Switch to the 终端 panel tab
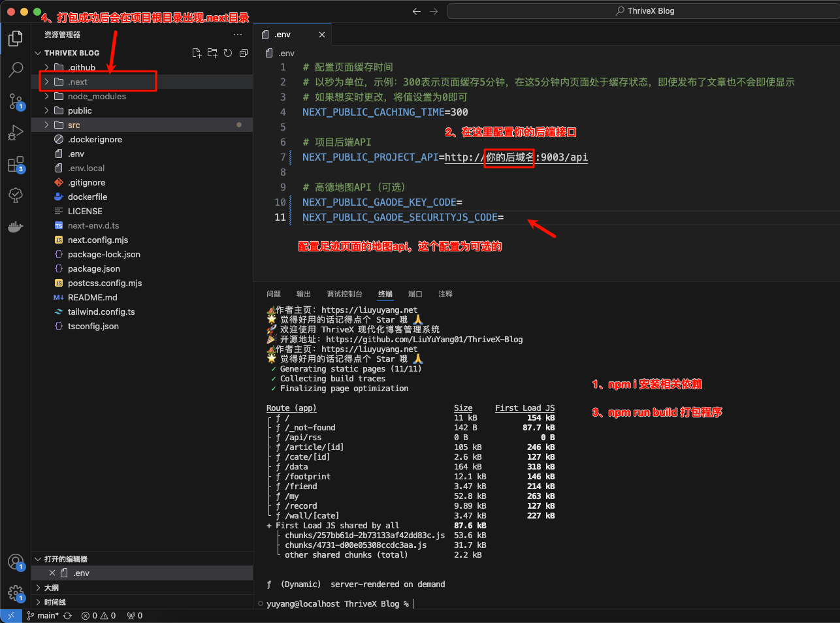The width and height of the screenshot is (840, 623). (x=385, y=294)
